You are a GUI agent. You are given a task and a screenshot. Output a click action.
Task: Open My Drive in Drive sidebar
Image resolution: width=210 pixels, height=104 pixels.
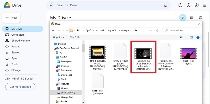tap(23, 29)
